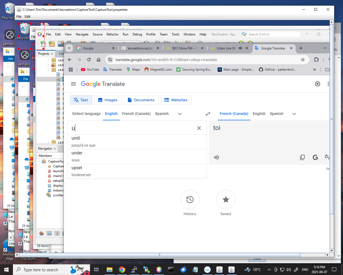Collapse CaptureTool node in Navigator

39,161
